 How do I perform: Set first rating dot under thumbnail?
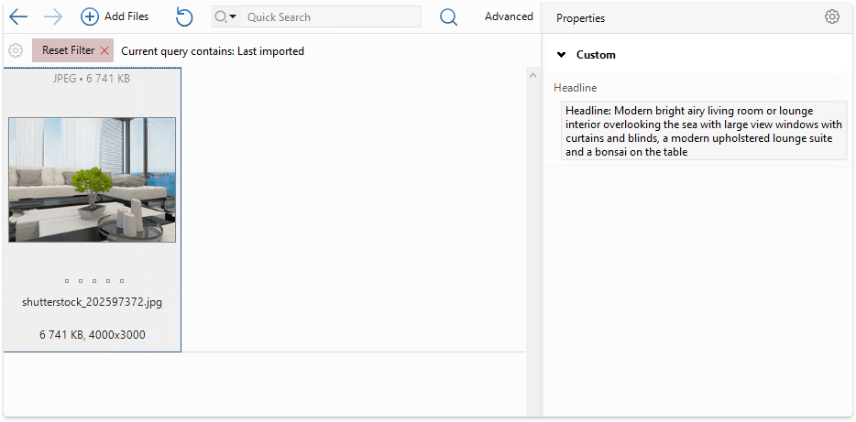pyautogui.click(x=67, y=280)
